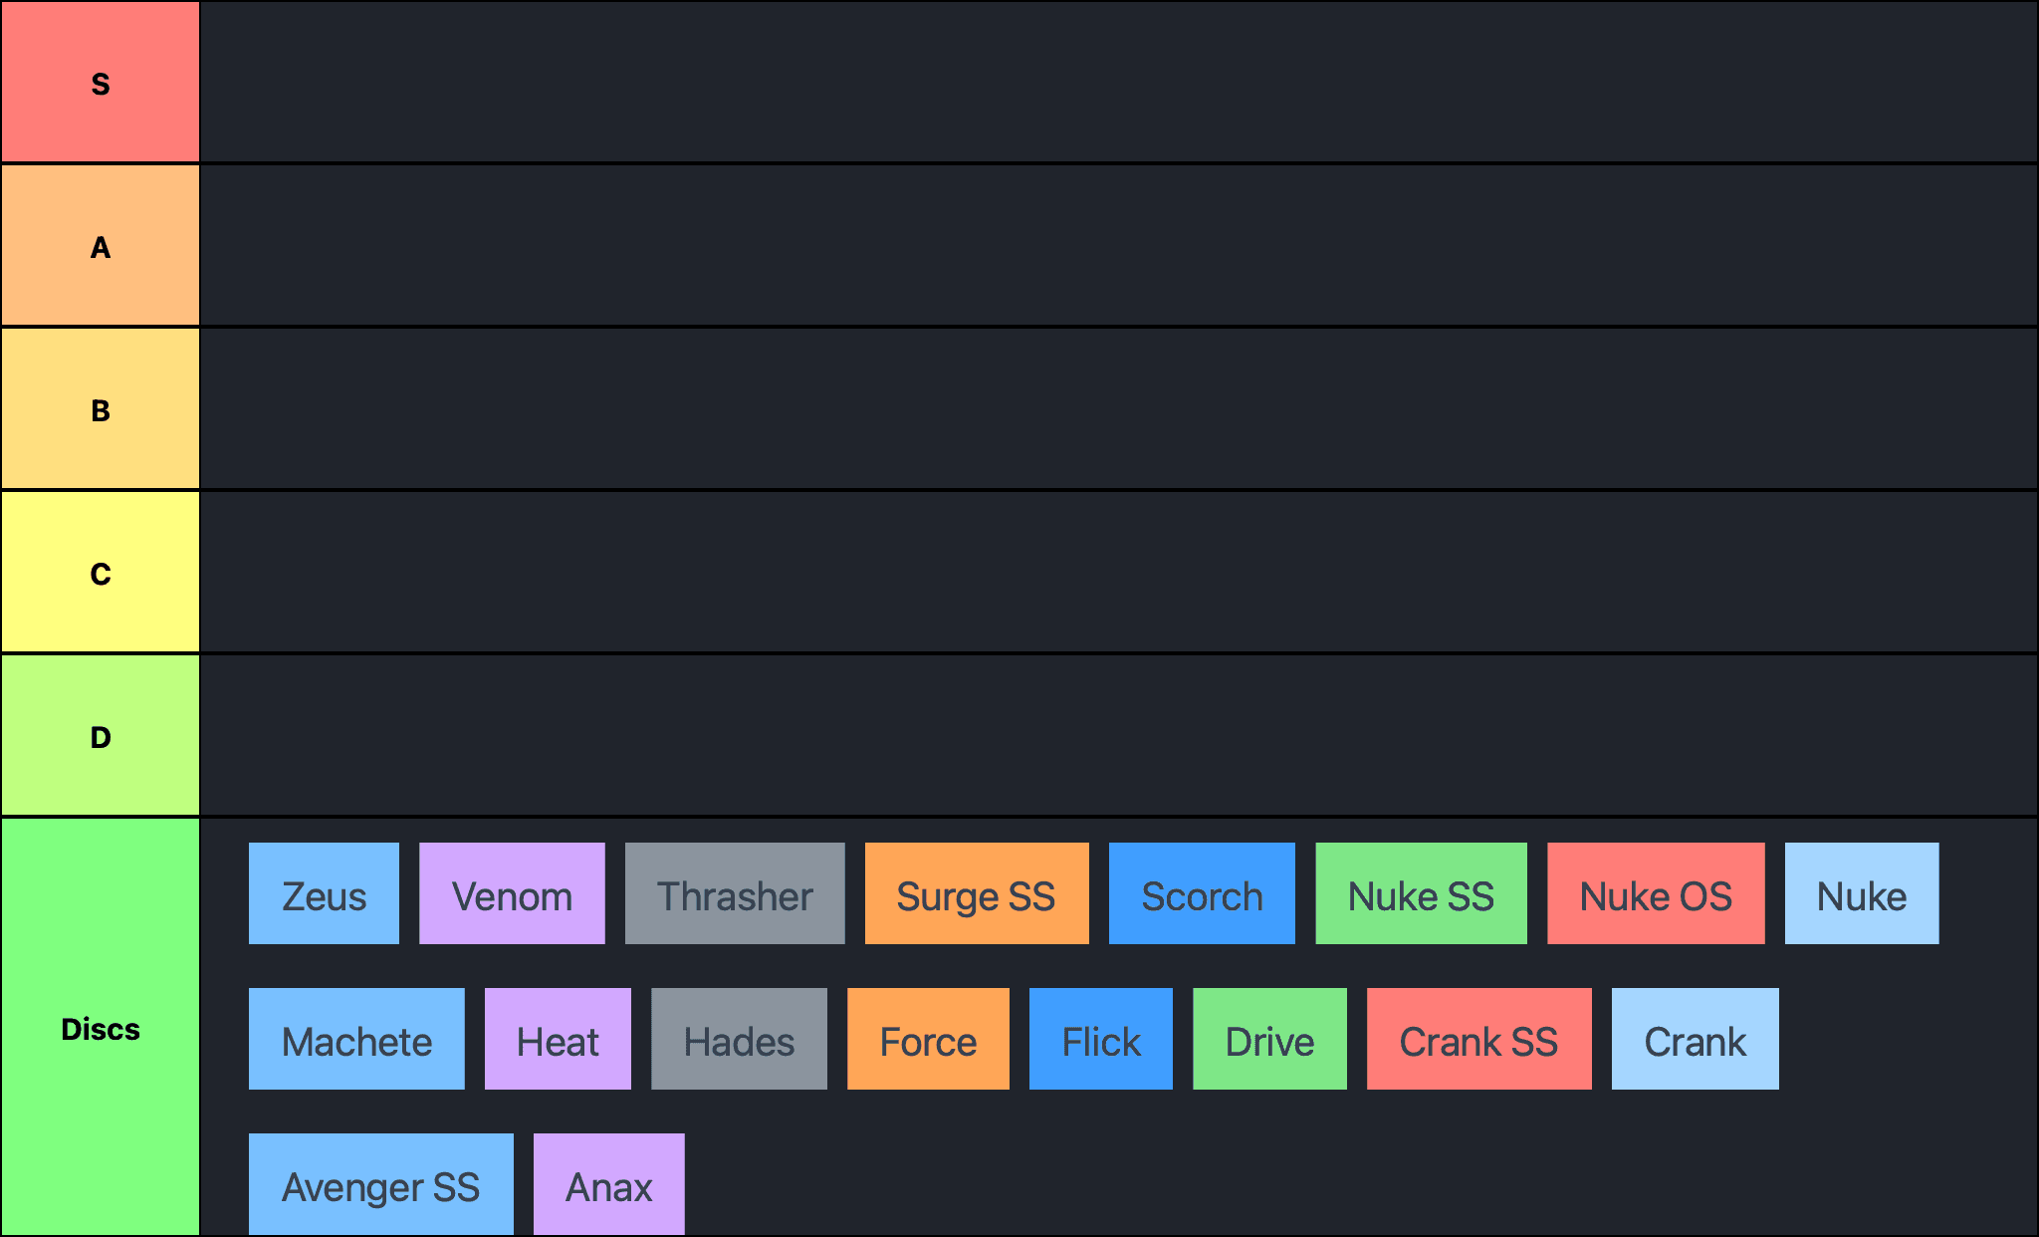Click the Flick disc tile
Screen dimensions: 2039x1237
tap(1100, 1039)
